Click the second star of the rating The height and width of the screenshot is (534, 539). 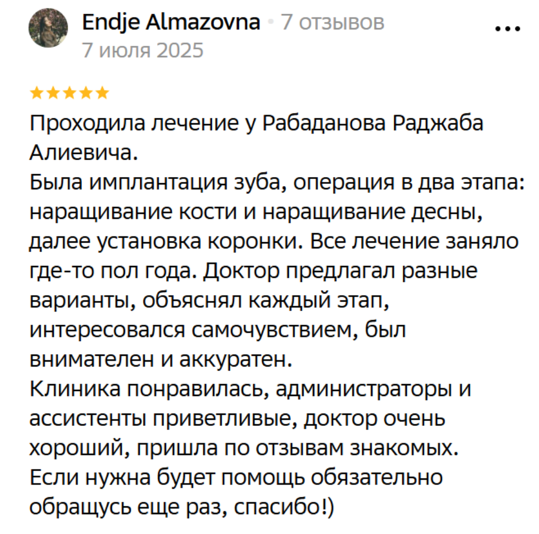[52, 92]
